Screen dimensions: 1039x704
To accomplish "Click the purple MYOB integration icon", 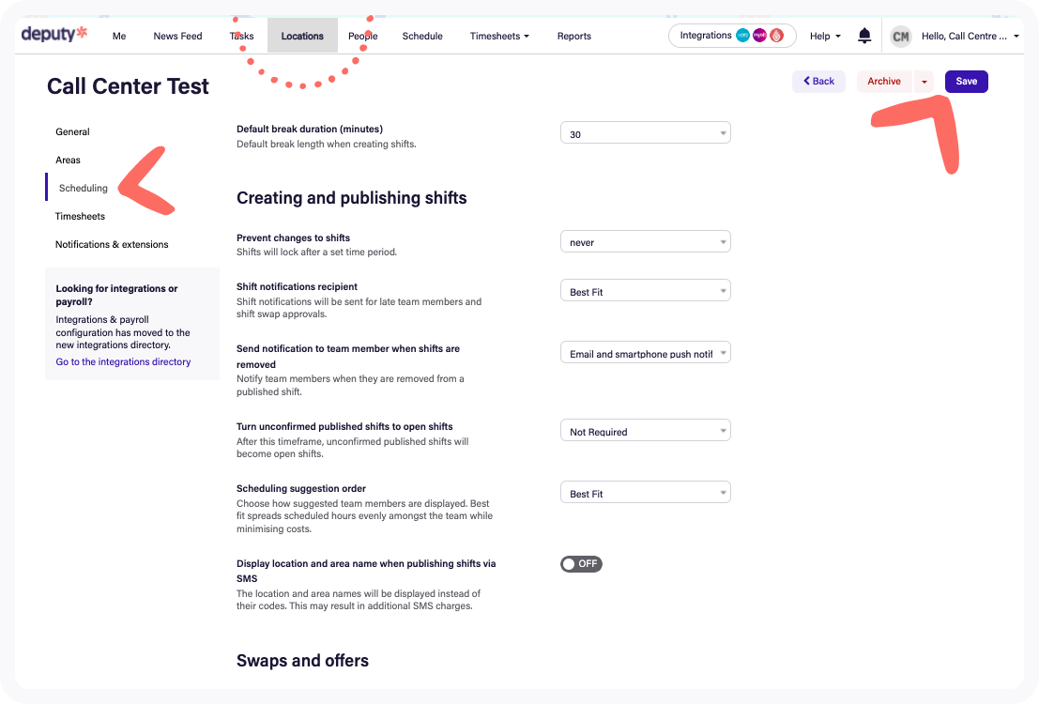I will click(x=759, y=36).
